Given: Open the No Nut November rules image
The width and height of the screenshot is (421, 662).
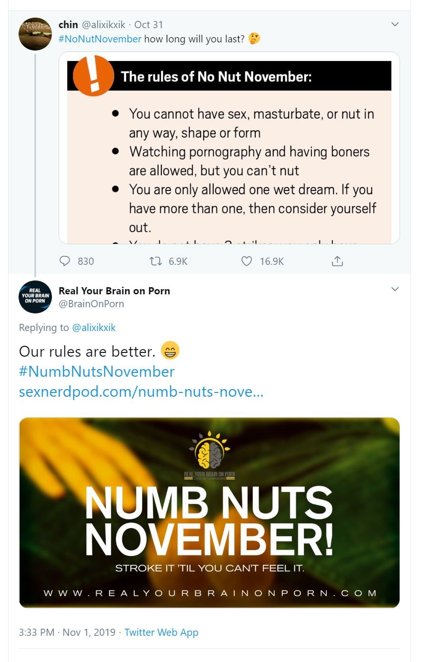Looking at the screenshot, I should 229,148.
